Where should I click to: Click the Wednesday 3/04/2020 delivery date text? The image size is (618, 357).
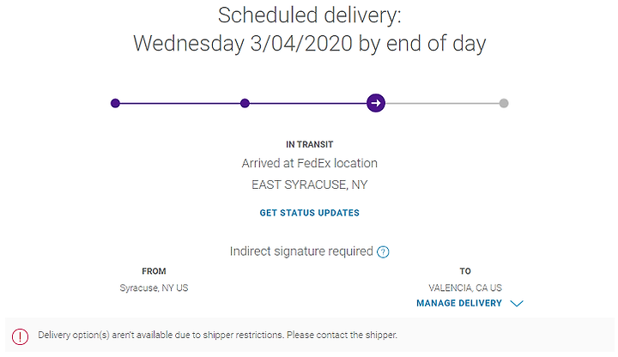click(x=243, y=43)
